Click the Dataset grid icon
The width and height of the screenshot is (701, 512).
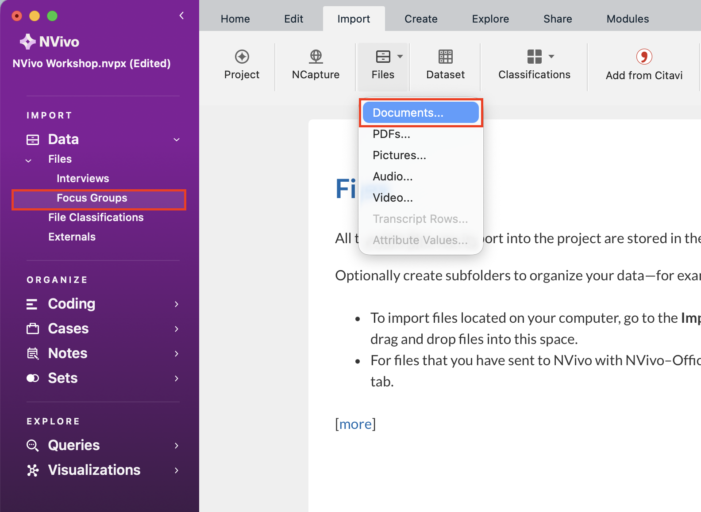click(445, 57)
